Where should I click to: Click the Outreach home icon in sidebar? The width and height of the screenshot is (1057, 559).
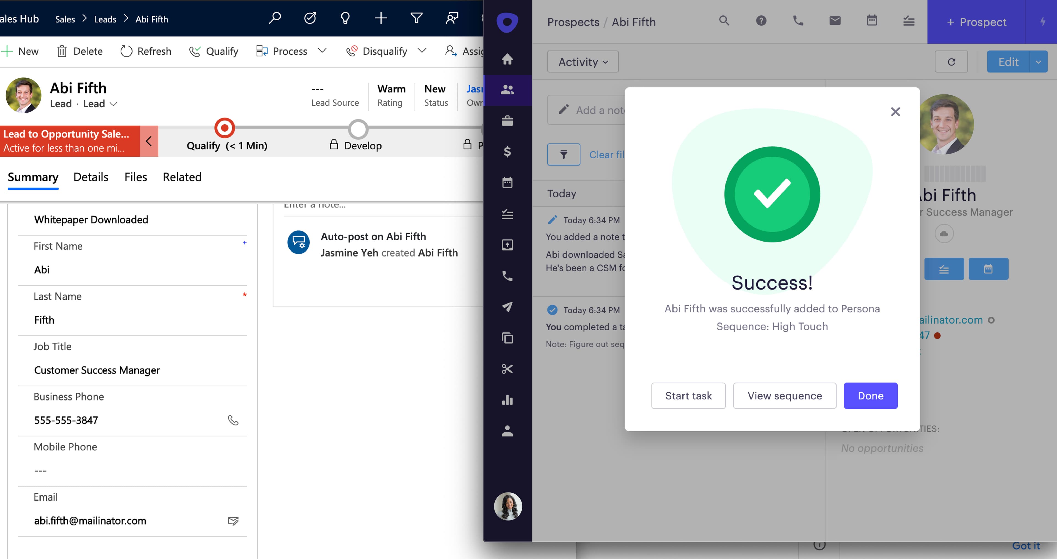[x=507, y=59]
